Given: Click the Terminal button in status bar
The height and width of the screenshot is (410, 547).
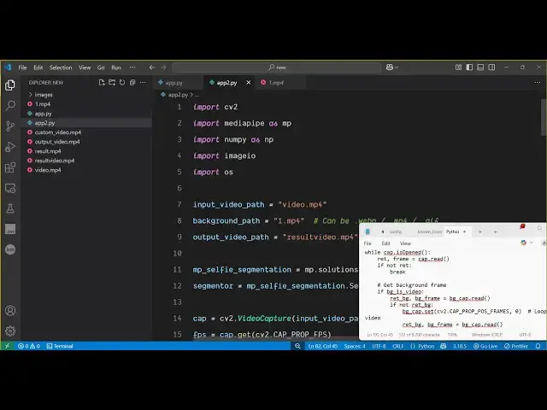Looking at the screenshot, I should point(60,346).
